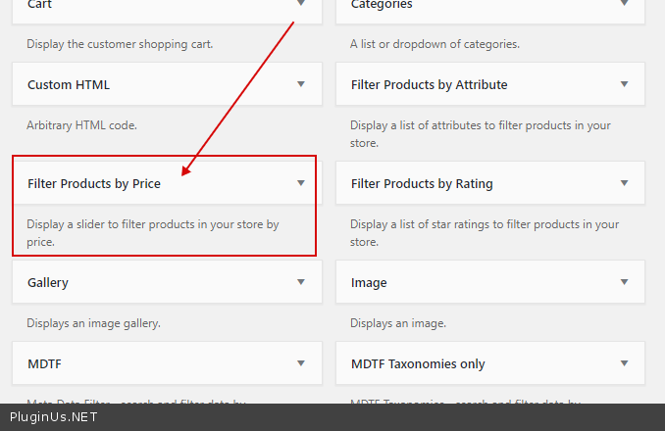Screen dimensions: 665x431
Task: Click the Custom HTML dropdown arrow
Action: (301, 84)
